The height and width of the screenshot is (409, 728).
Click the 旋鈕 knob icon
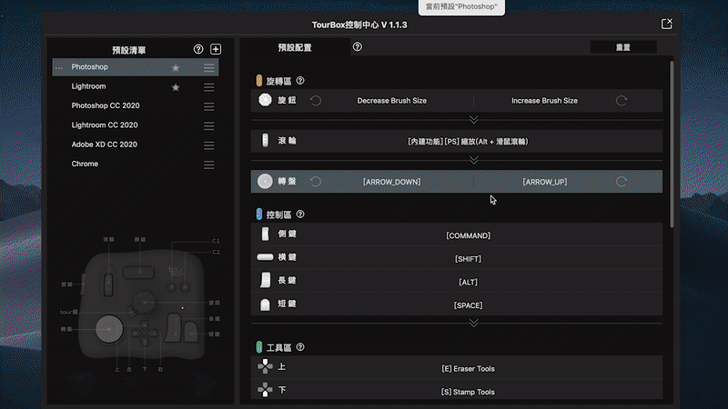265,100
